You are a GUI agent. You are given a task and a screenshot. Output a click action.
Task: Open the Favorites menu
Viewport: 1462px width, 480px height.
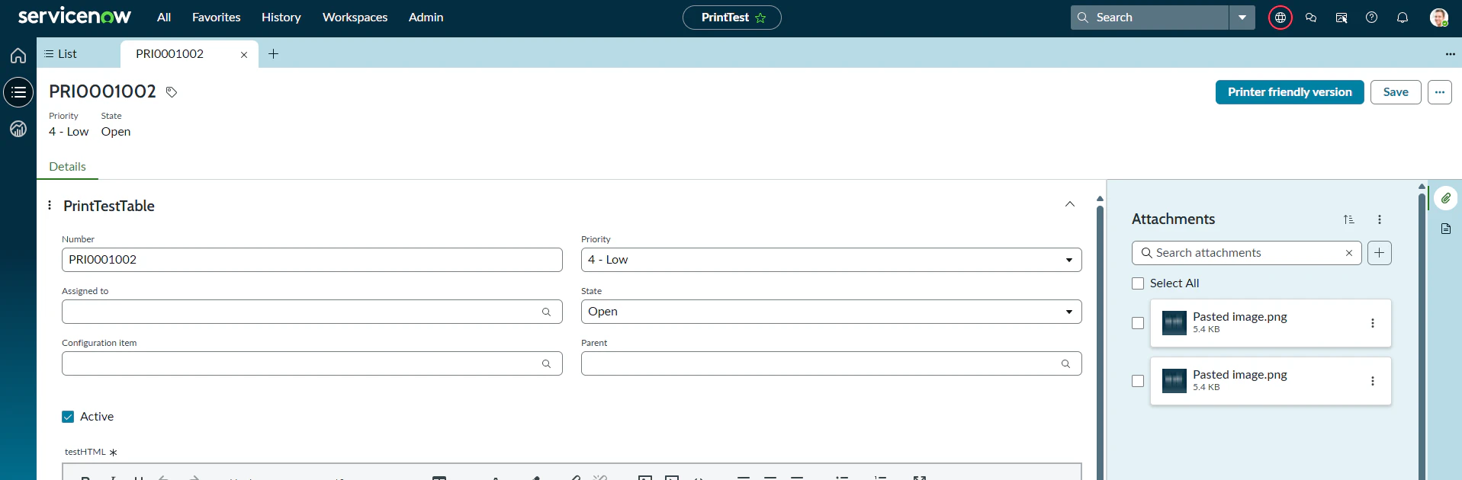click(217, 17)
